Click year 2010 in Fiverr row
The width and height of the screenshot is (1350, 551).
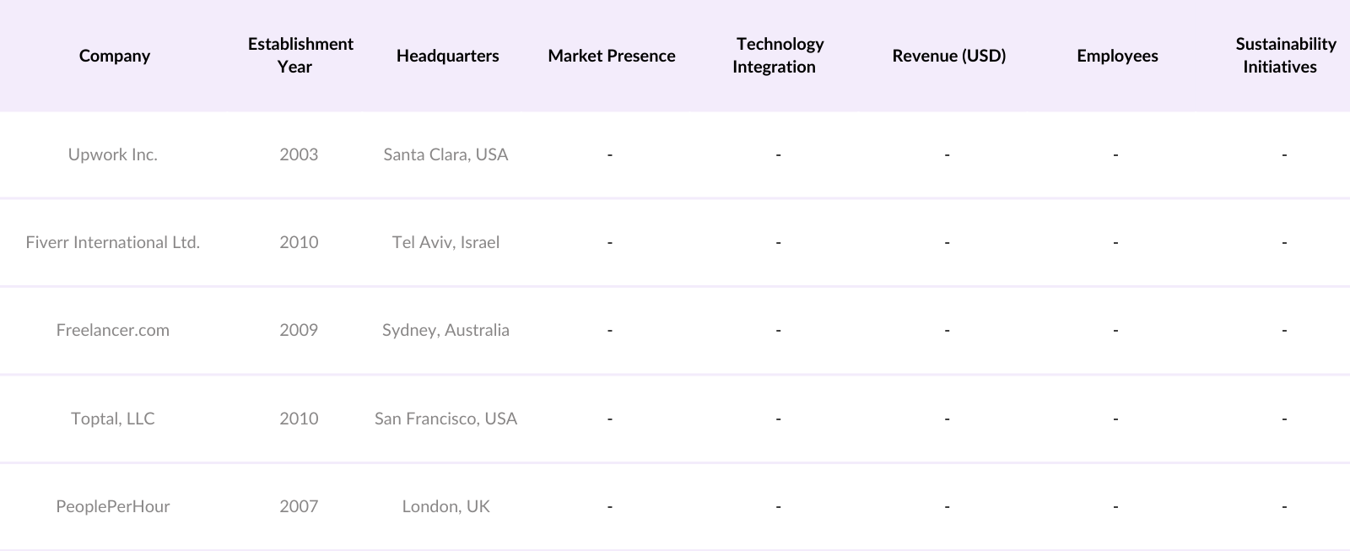299,242
